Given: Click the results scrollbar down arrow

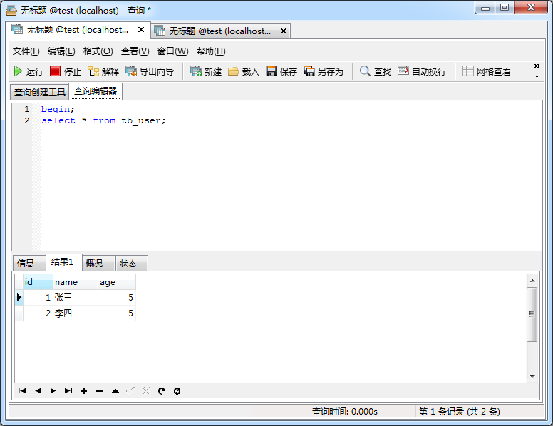Looking at the screenshot, I should click(532, 377).
